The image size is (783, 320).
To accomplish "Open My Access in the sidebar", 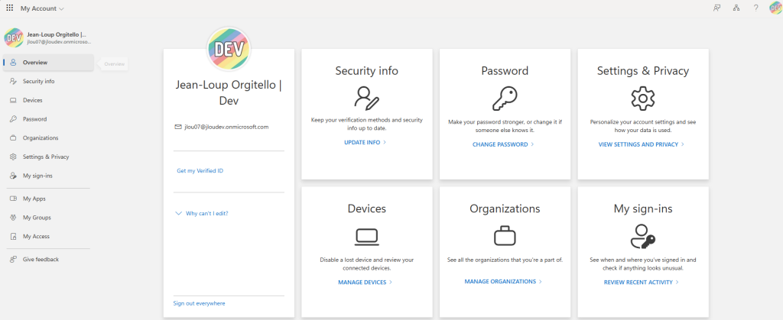I will pyautogui.click(x=48, y=237).
